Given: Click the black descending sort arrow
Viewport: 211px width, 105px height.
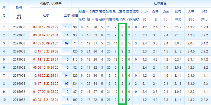Looking at the screenshot, I should tap(20, 18).
